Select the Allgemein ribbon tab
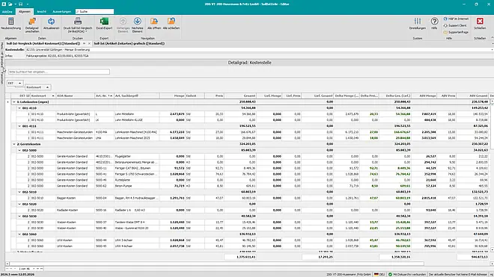494x277 pixels. pyautogui.click(x=24, y=12)
